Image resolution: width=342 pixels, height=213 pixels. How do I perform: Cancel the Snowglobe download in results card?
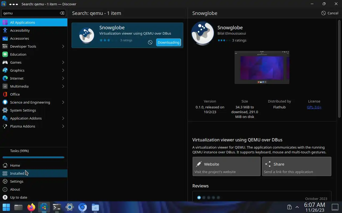[x=150, y=42]
